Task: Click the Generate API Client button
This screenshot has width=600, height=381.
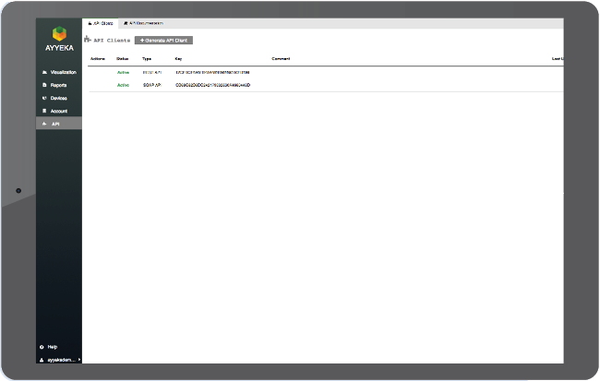Action: click(163, 41)
